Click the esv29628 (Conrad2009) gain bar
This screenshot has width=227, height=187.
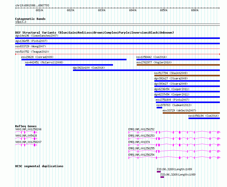pyautogui.click(x=74, y=60)
